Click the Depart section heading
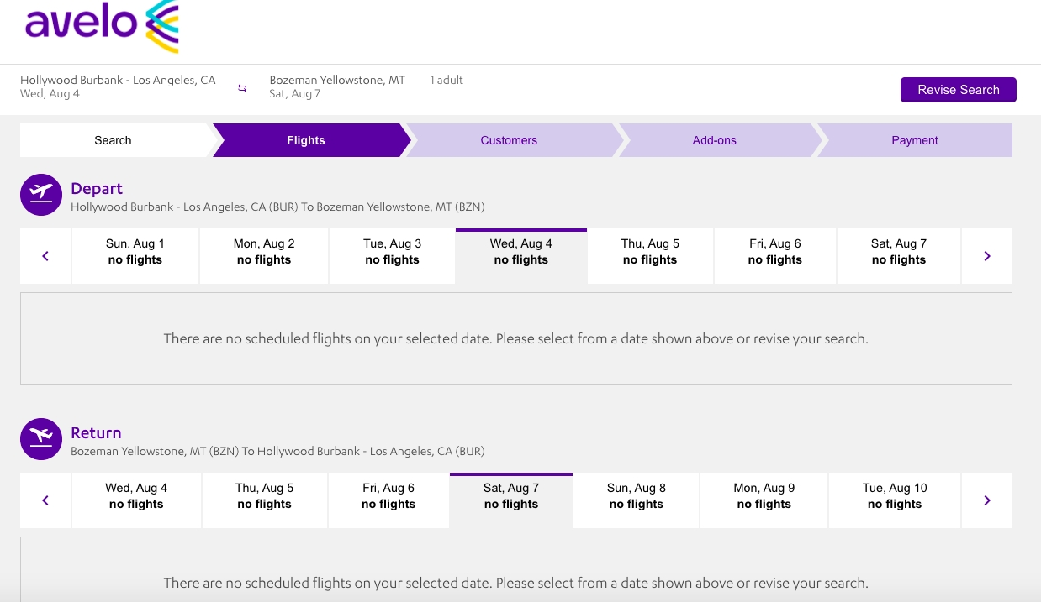This screenshot has width=1041, height=602. (x=97, y=189)
